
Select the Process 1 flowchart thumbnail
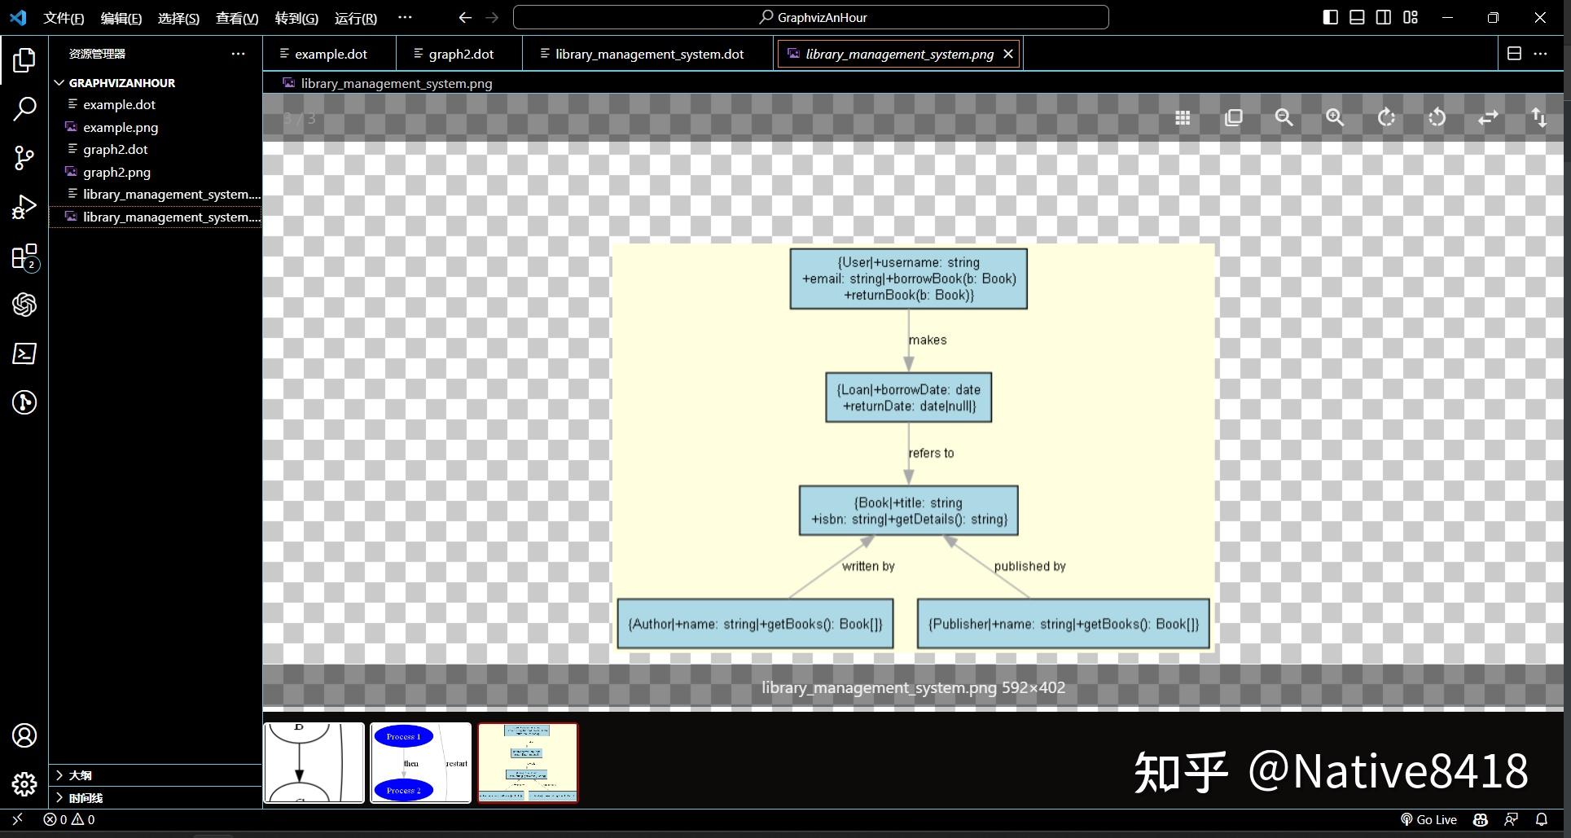[x=420, y=762]
